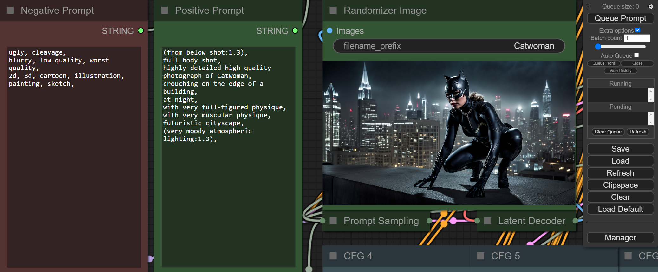Click the images input socket on Randomizer Image
The width and height of the screenshot is (658, 272).
[x=329, y=31]
